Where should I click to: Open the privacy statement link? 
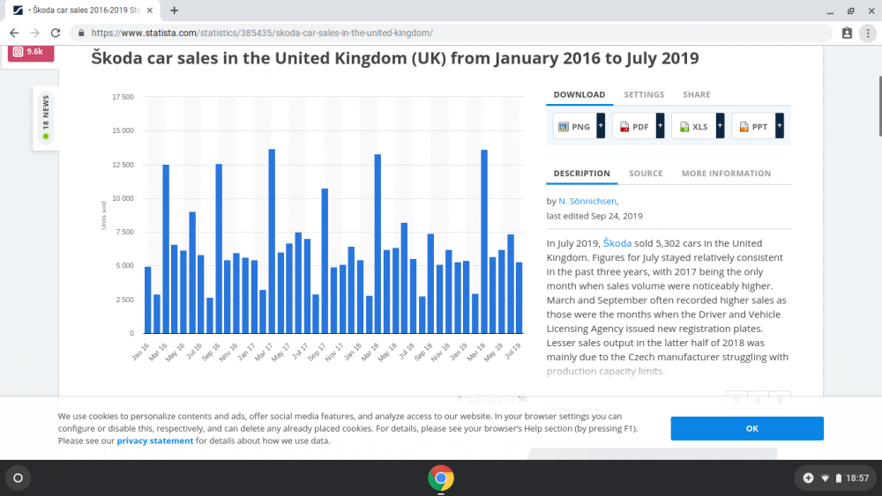154,440
